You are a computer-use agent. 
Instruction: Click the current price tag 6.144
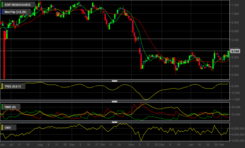235,51
